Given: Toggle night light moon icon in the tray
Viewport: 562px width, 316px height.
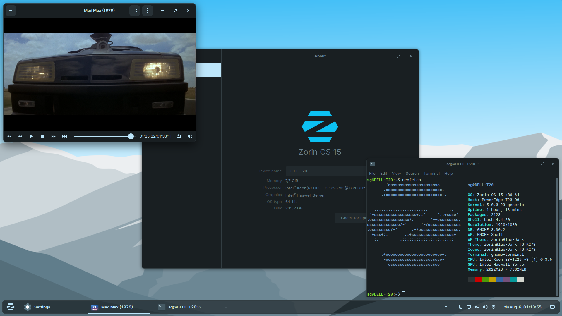Looking at the screenshot, I should [460, 307].
